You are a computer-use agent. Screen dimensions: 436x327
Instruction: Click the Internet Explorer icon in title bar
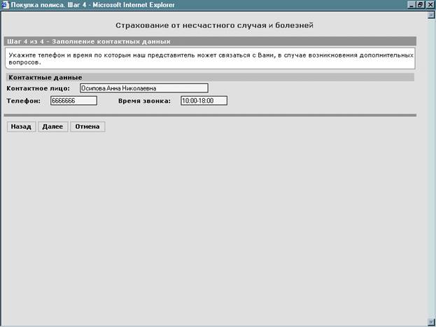coord(6,5)
